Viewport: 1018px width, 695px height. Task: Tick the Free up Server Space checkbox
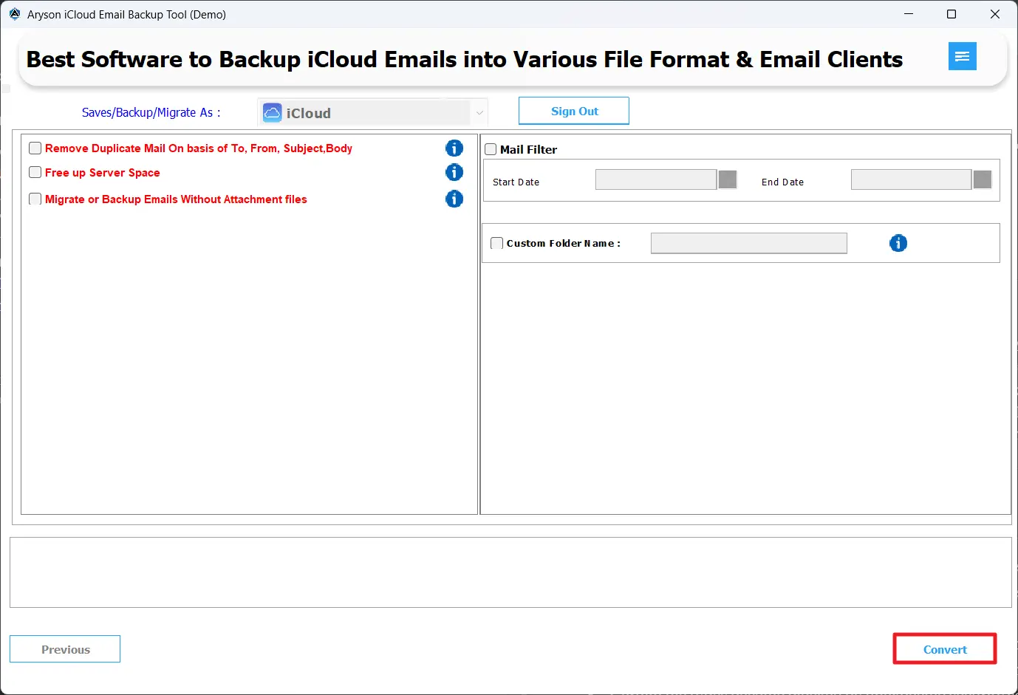point(35,172)
